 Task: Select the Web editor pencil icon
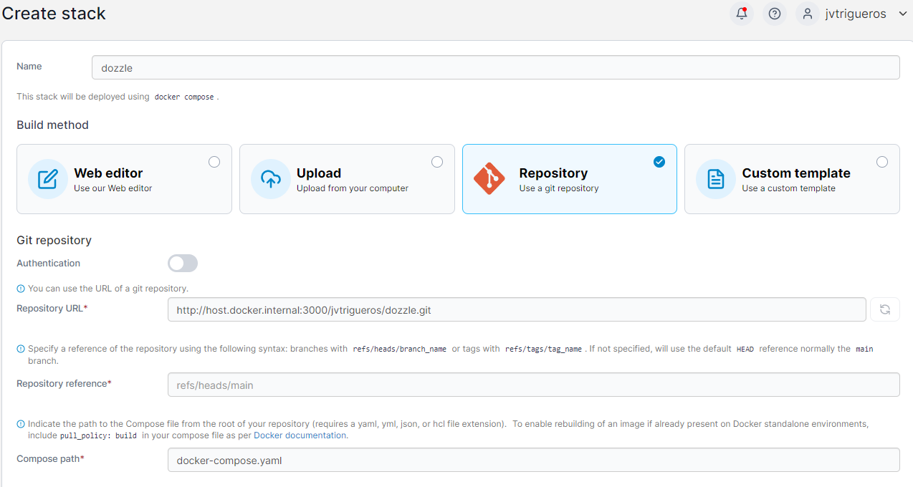pyautogui.click(x=47, y=179)
